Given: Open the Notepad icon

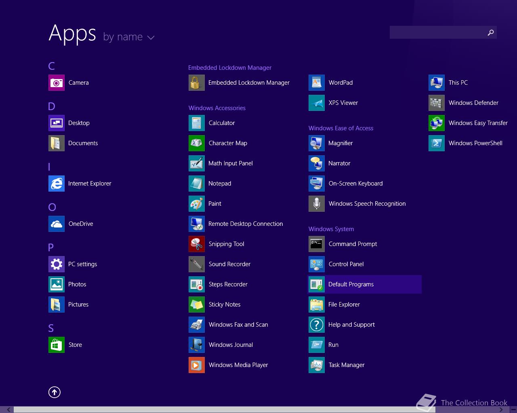Looking at the screenshot, I should click(197, 184).
